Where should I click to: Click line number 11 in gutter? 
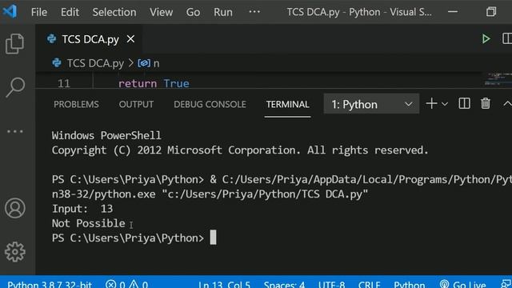point(64,83)
